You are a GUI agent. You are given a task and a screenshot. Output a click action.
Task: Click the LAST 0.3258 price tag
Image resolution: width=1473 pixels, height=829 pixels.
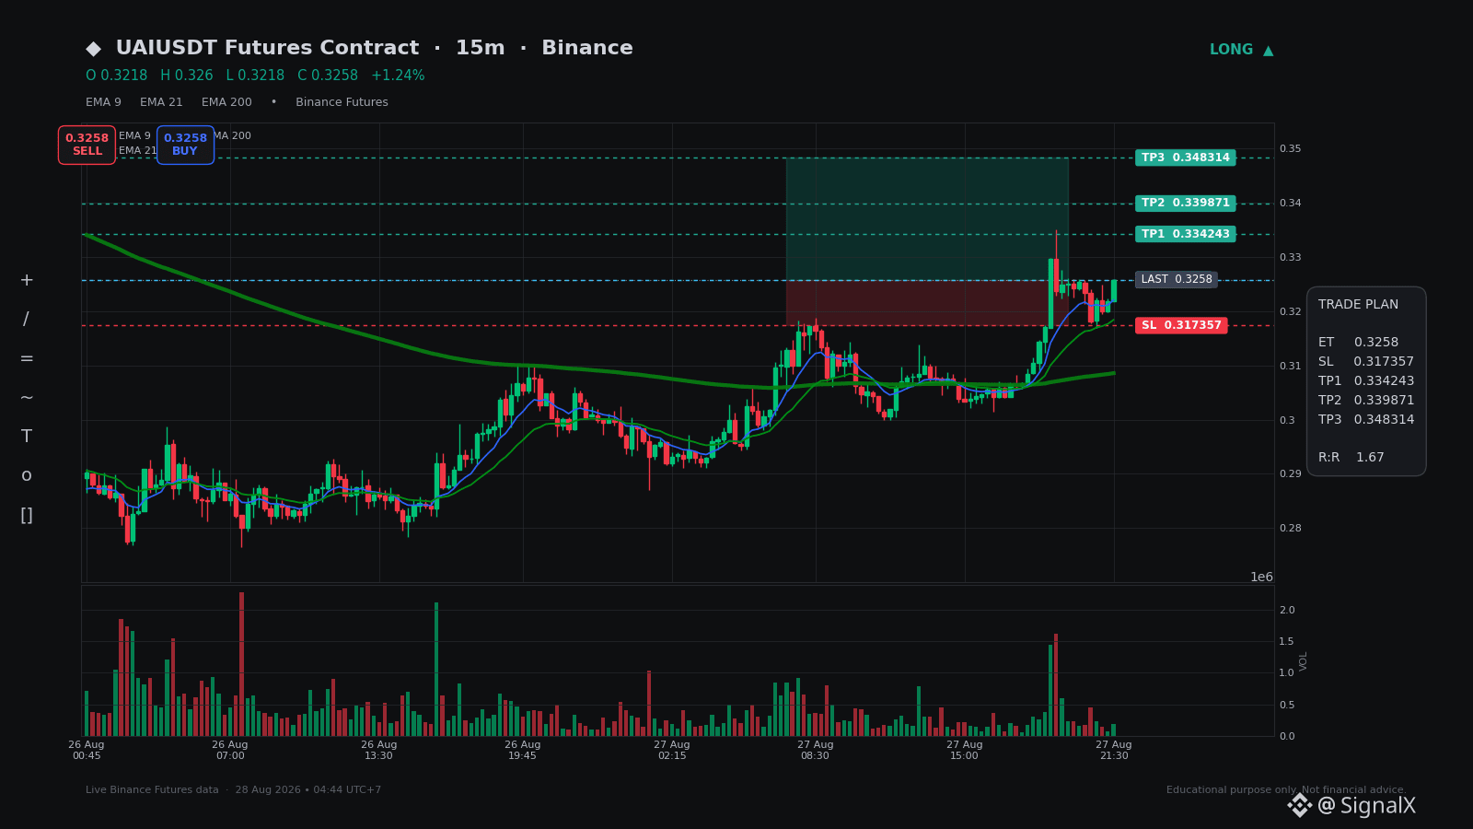point(1177,279)
